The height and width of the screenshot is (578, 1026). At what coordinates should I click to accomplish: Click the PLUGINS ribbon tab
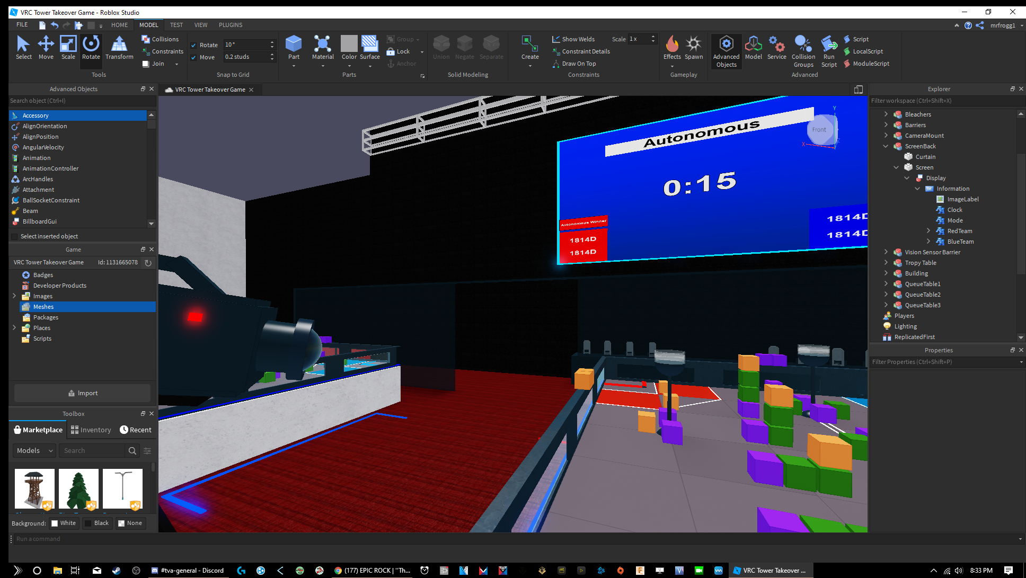pos(229,25)
